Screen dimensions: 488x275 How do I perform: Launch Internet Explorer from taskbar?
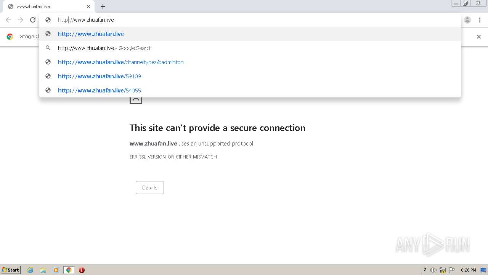point(30,270)
